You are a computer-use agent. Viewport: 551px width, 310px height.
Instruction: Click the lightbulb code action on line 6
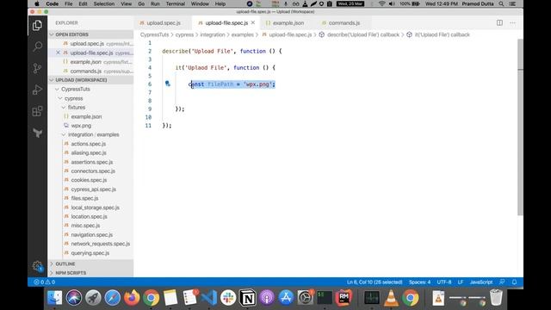168,84
